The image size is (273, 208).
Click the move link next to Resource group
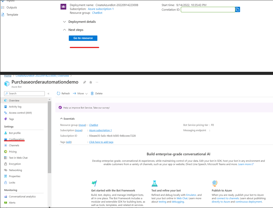coord(82,125)
